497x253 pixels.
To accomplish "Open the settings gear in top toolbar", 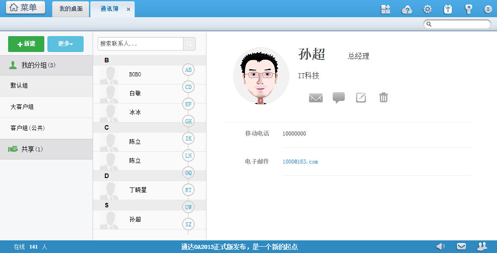I will (427, 9).
